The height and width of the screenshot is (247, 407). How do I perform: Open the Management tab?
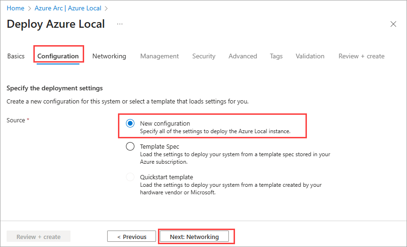pos(159,56)
